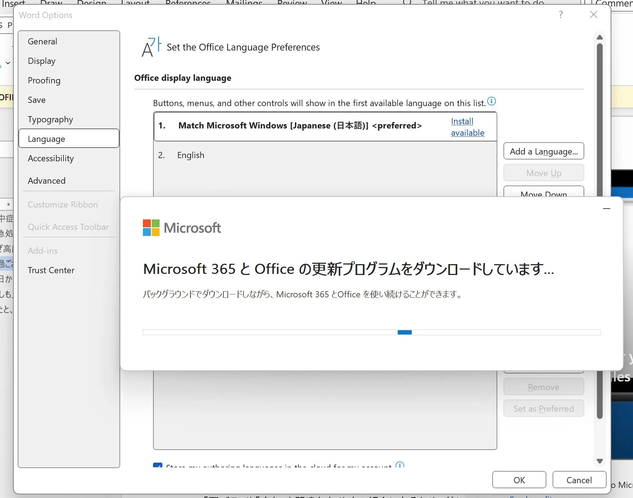Click the scroll up arrow in options pane

click(600, 37)
